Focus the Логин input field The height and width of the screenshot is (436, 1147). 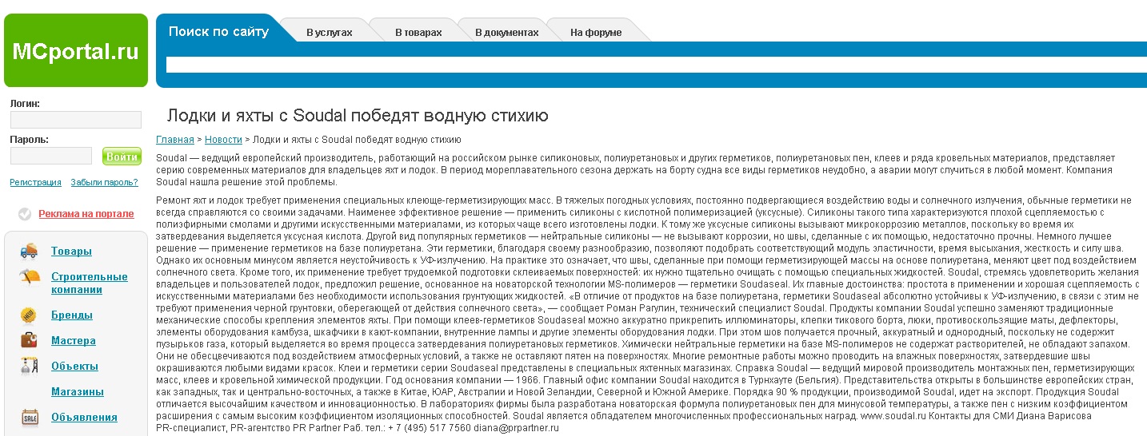(75, 120)
